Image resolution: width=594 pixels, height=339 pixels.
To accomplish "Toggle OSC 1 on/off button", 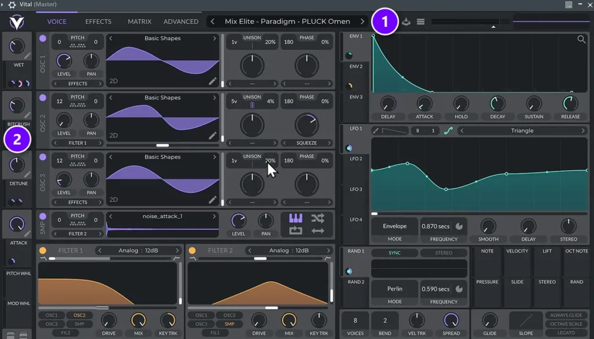I will pyautogui.click(x=43, y=38).
